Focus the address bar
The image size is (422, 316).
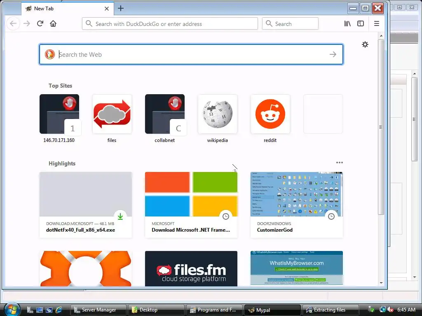tap(170, 23)
